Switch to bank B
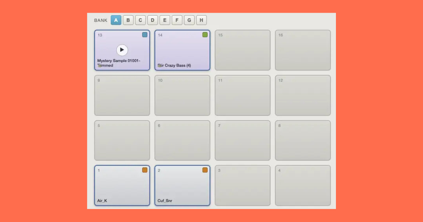Screen dimensions: 423x222 pyautogui.click(x=128, y=20)
